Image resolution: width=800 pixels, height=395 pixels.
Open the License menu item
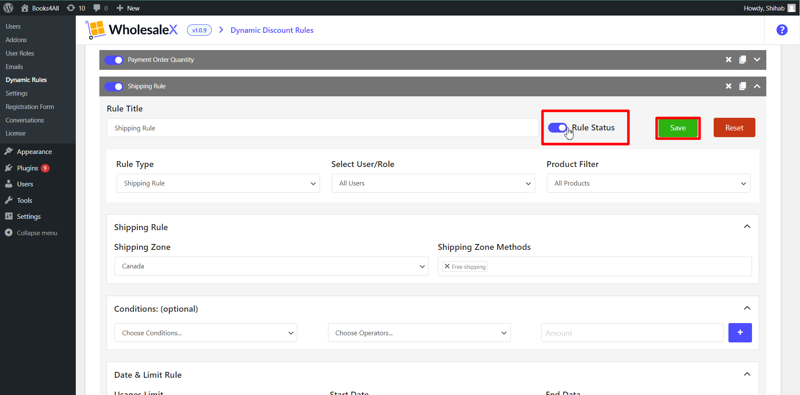click(16, 133)
